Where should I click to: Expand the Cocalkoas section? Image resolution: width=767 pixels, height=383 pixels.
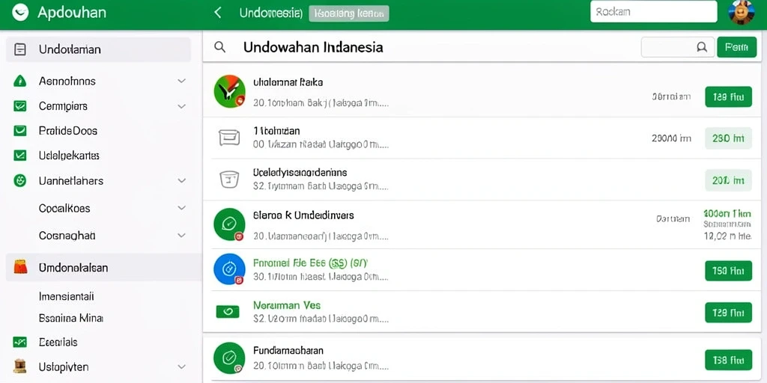pos(181,208)
